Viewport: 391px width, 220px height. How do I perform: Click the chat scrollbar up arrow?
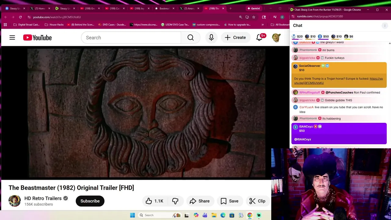click(x=389, y=43)
